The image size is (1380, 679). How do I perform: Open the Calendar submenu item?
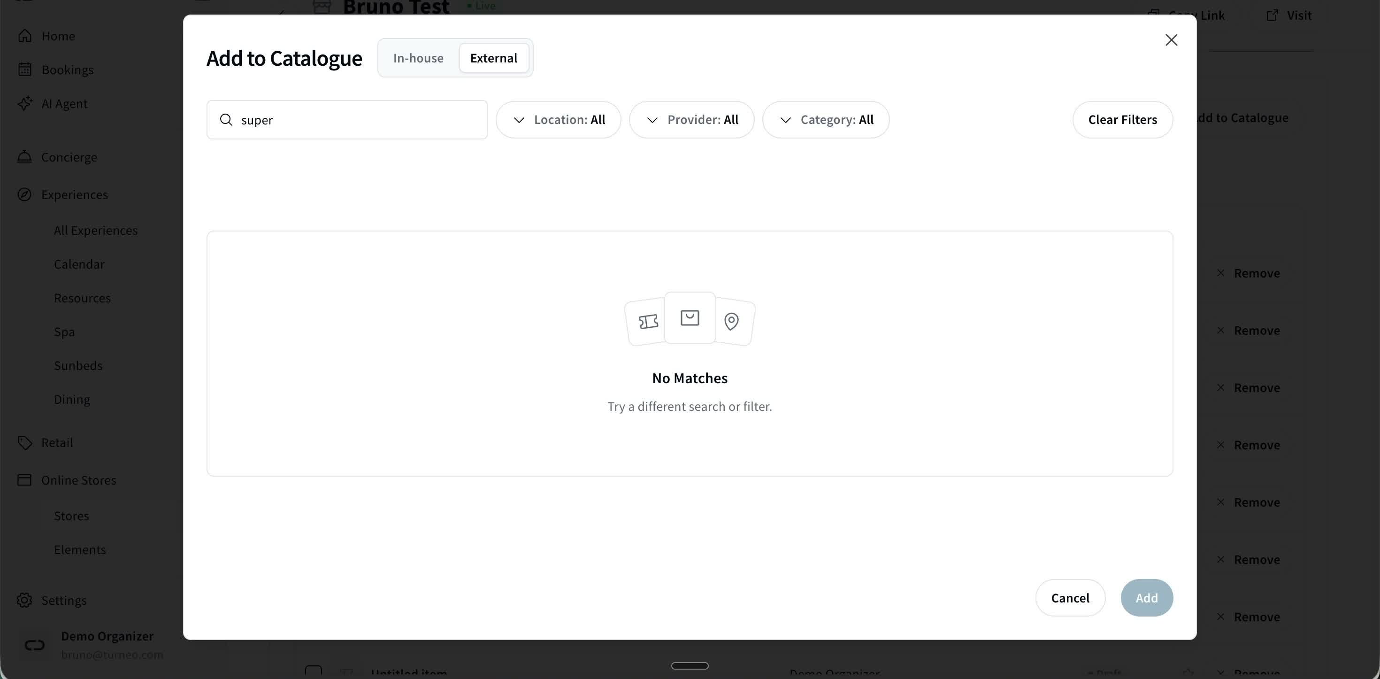(x=79, y=264)
